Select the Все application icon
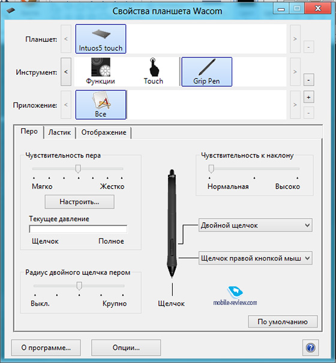The image size is (336, 363). [101, 105]
